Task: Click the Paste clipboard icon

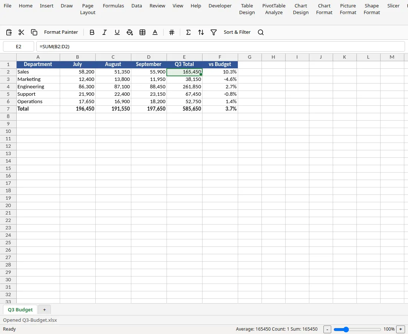Action: [x=9, y=32]
